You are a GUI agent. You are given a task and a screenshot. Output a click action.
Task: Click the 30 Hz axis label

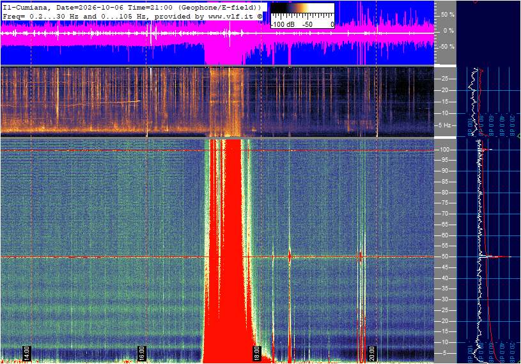tap(444, 299)
